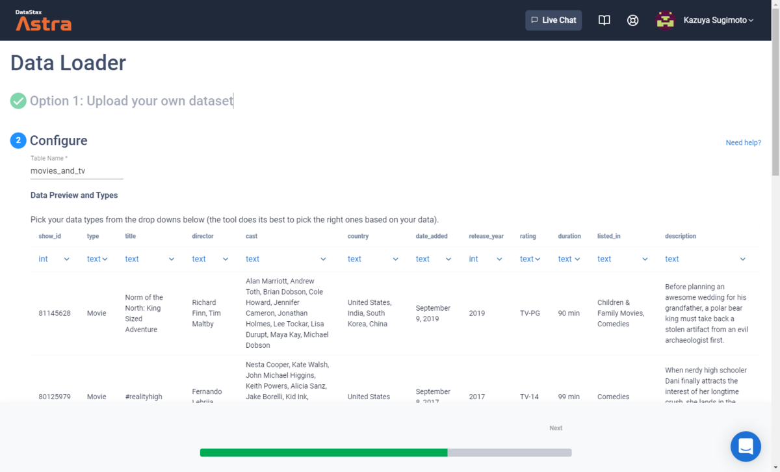Open the Need help? link
Screen dimensions: 780x472
(x=743, y=142)
